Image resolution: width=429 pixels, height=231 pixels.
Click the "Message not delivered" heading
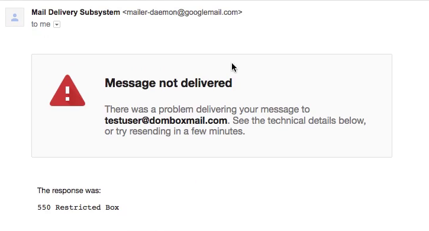pyautogui.click(x=168, y=83)
